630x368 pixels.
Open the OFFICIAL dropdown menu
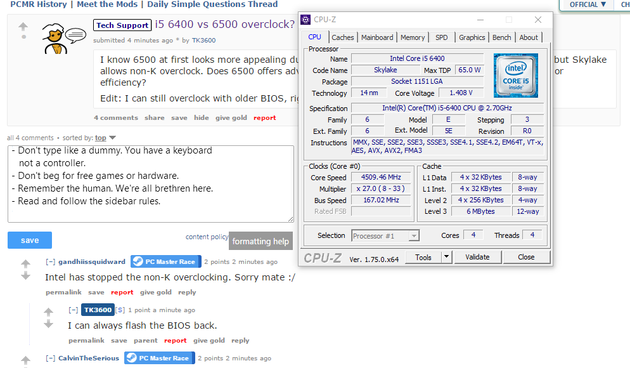point(587,4)
